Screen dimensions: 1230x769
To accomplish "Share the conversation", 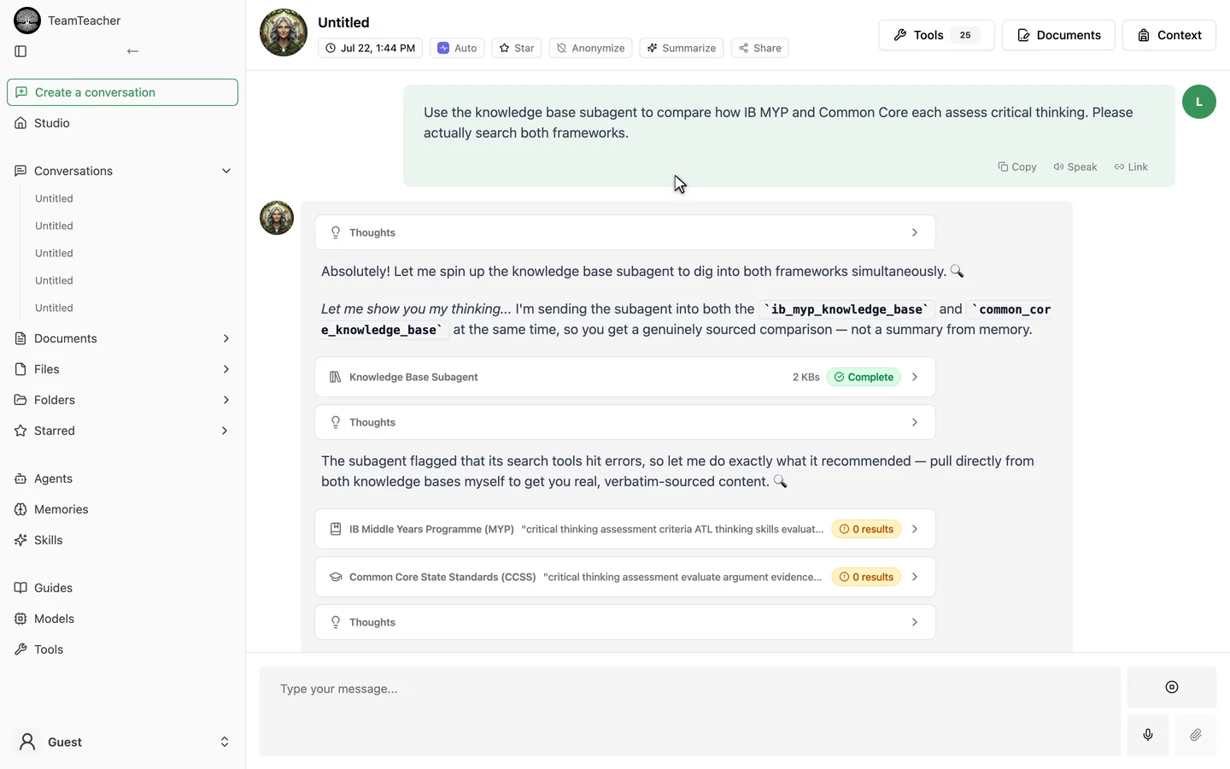I will pos(760,48).
